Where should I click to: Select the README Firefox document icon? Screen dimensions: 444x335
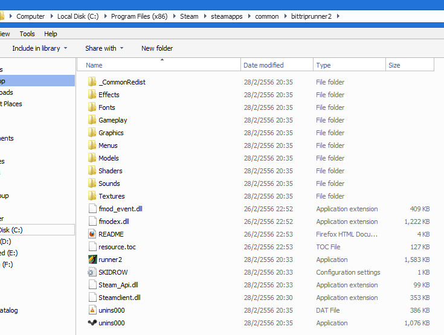(92, 234)
